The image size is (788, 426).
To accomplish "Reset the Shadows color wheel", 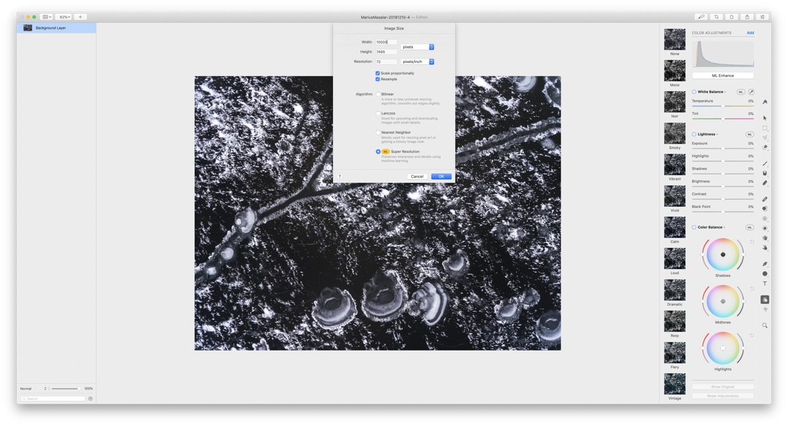I will point(752,242).
